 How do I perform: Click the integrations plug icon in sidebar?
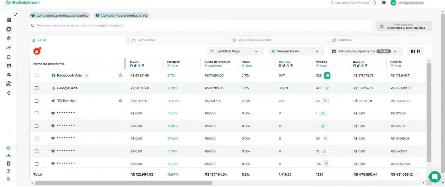point(9,93)
